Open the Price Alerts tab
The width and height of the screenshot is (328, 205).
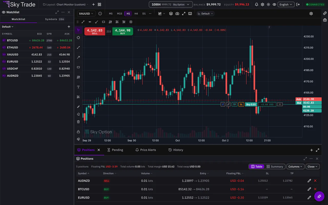(146, 150)
